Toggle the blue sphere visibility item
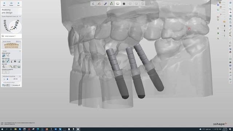 pyautogui.click(x=218, y=5)
